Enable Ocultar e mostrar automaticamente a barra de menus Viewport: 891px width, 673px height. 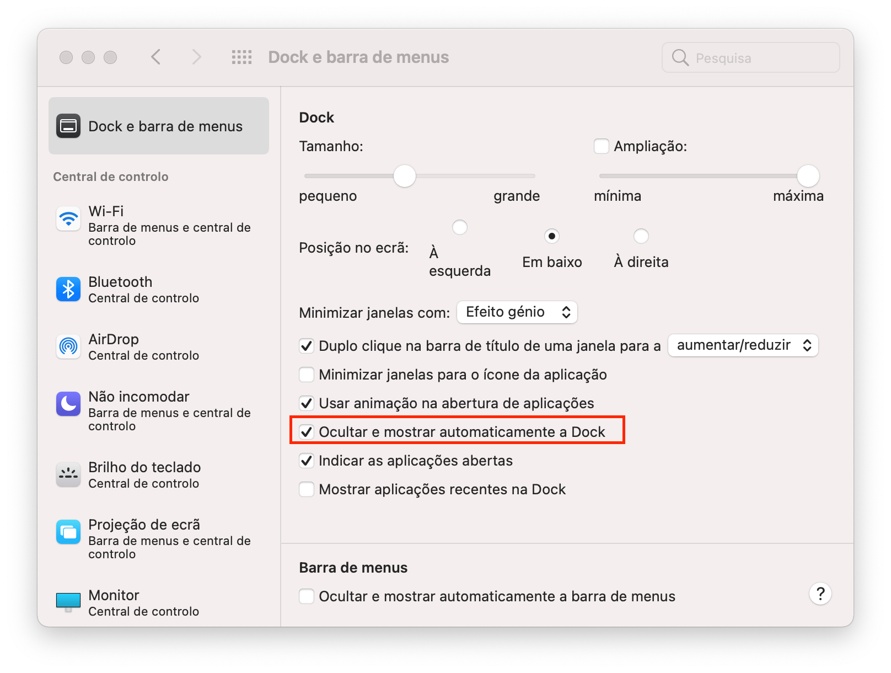(307, 596)
